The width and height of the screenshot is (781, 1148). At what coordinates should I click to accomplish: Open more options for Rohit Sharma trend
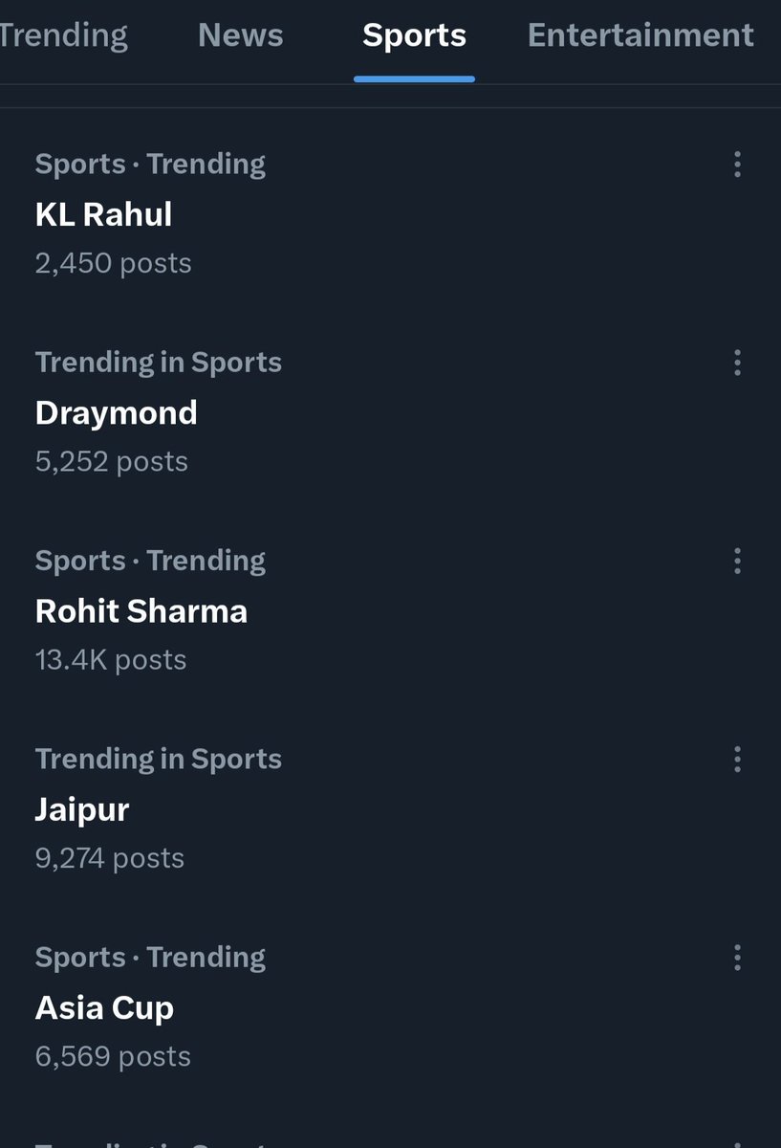pyautogui.click(x=737, y=561)
